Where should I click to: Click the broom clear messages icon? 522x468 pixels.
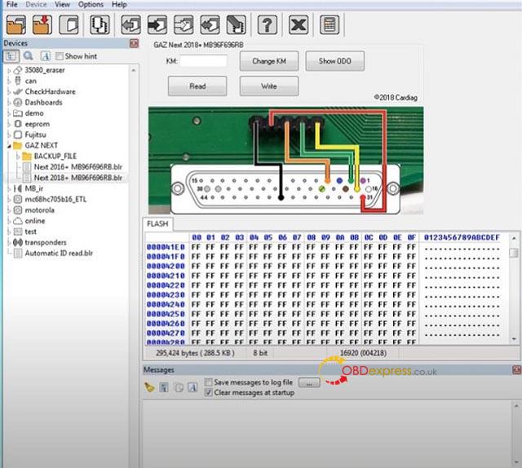[x=148, y=387]
